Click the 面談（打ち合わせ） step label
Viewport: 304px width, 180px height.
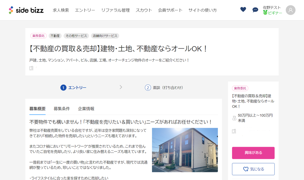click(x=168, y=88)
